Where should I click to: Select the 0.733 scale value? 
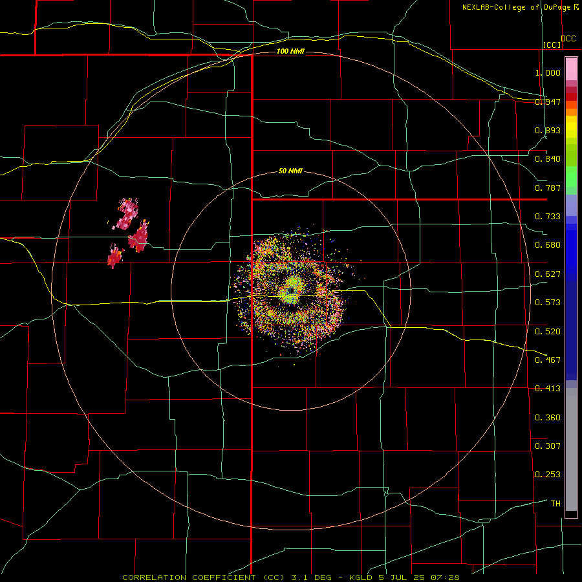click(548, 217)
